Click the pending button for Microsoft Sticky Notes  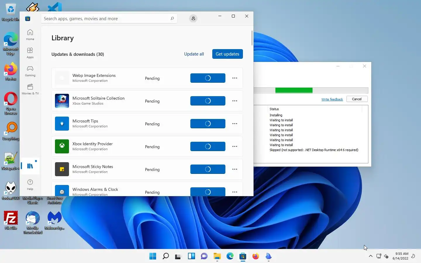tap(208, 169)
